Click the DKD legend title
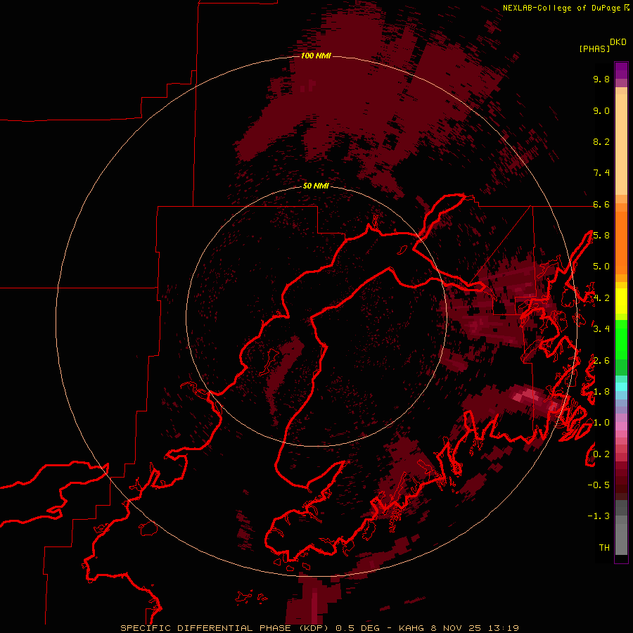The width and height of the screenshot is (633, 633). (618, 42)
